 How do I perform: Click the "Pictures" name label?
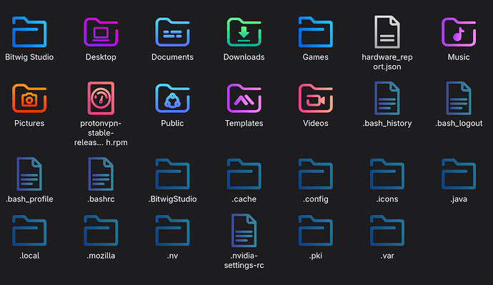(x=29, y=123)
